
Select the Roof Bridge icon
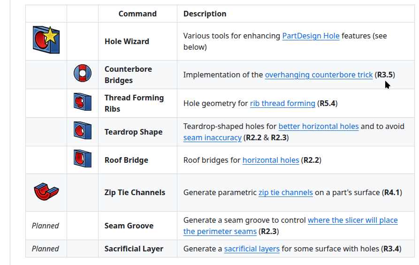tap(82, 159)
